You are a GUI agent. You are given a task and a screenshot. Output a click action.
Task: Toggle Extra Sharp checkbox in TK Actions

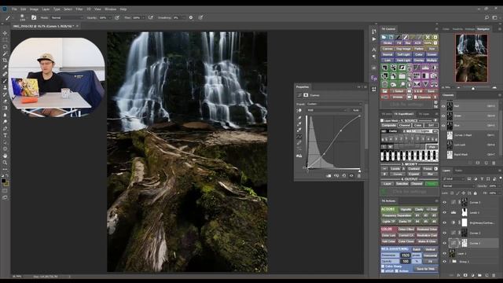383,266
